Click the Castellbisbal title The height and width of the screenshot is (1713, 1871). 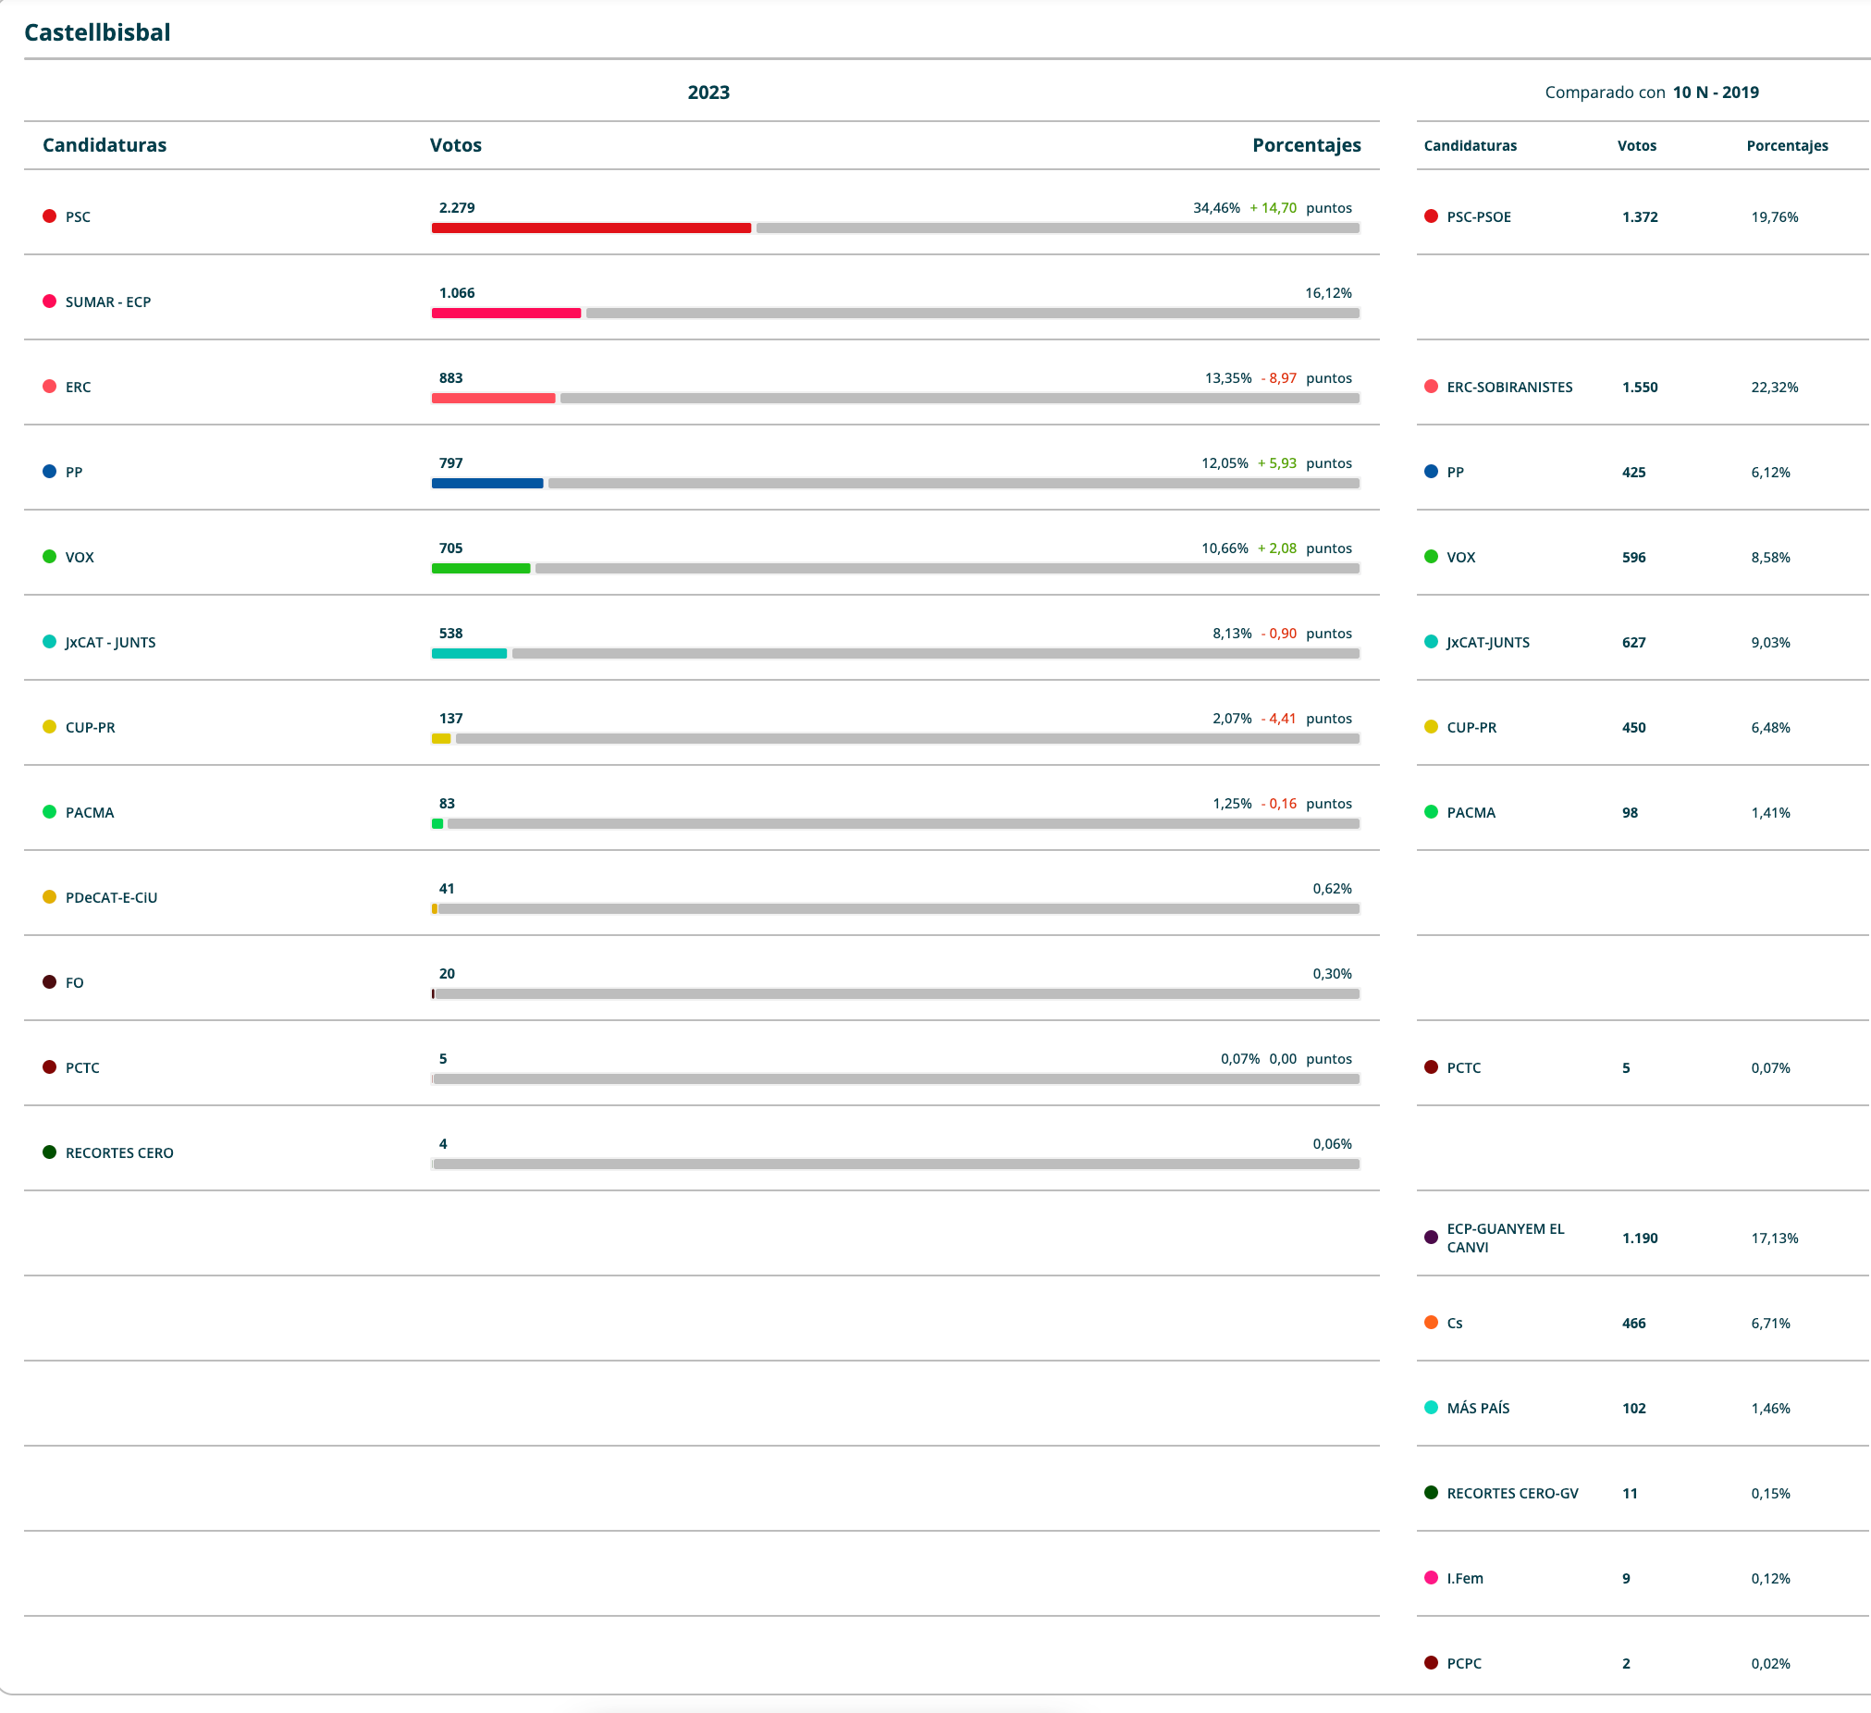pyautogui.click(x=97, y=32)
